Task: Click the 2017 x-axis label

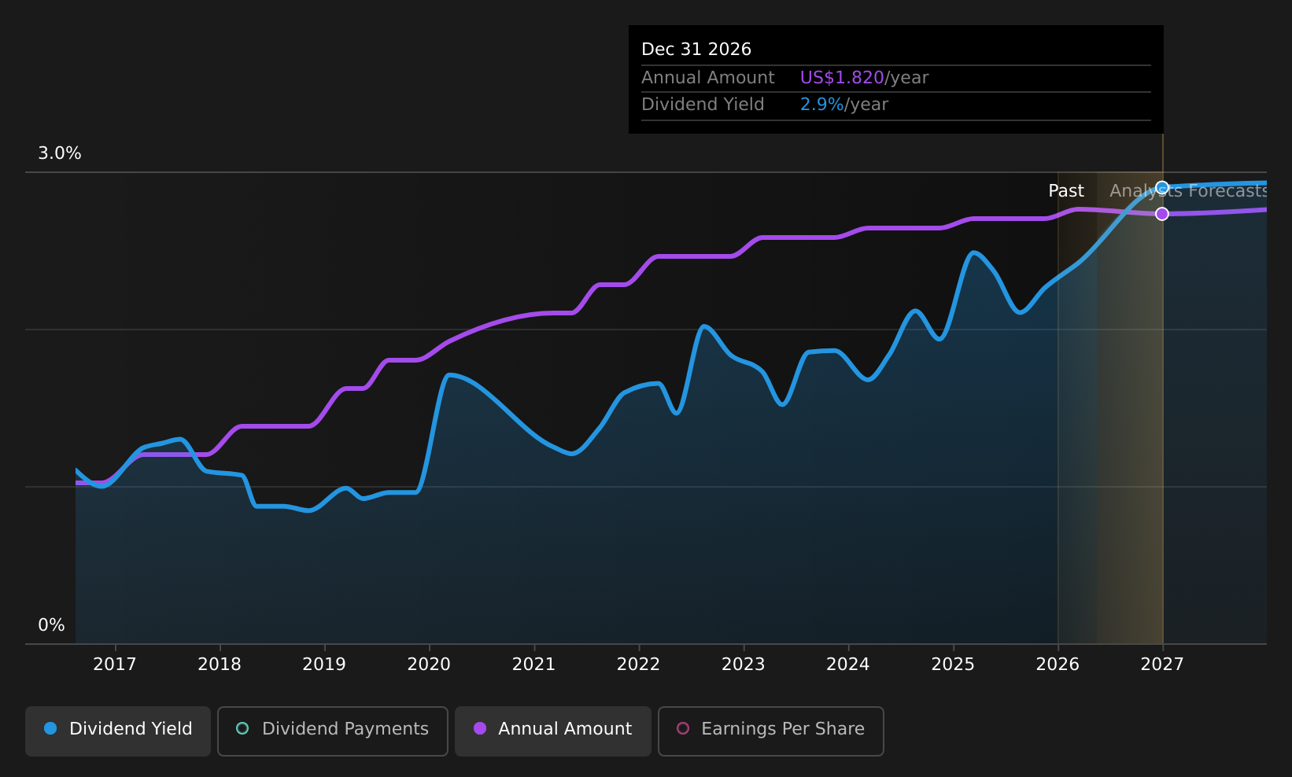Action: pyautogui.click(x=115, y=665)
